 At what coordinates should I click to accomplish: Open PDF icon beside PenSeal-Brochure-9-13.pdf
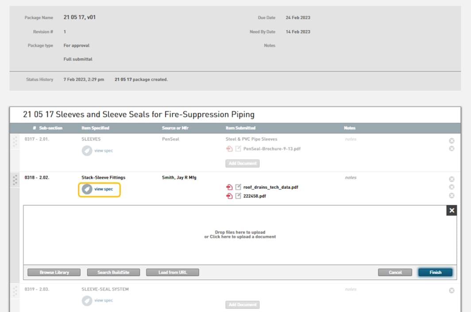pos(229,149)
